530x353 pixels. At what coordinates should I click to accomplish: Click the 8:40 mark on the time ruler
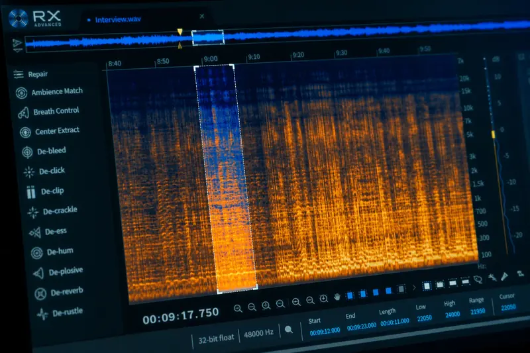click(x=114, y=64)
